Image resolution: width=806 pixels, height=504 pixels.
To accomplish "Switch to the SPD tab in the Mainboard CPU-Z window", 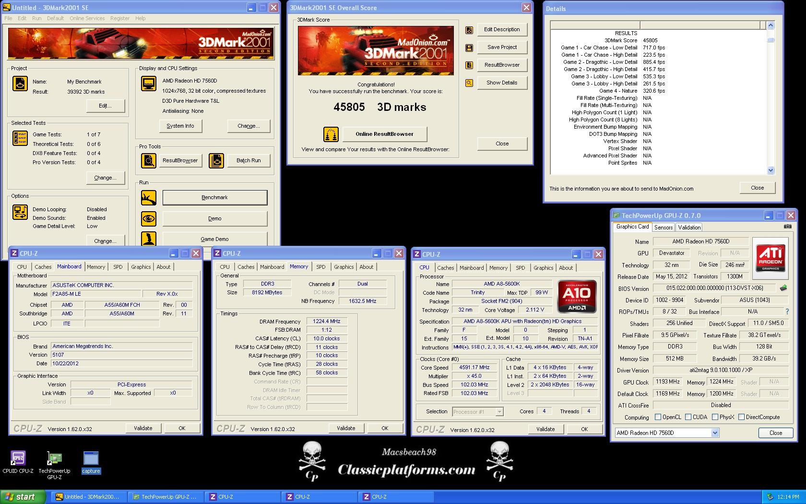I will (x=118, y=267).
